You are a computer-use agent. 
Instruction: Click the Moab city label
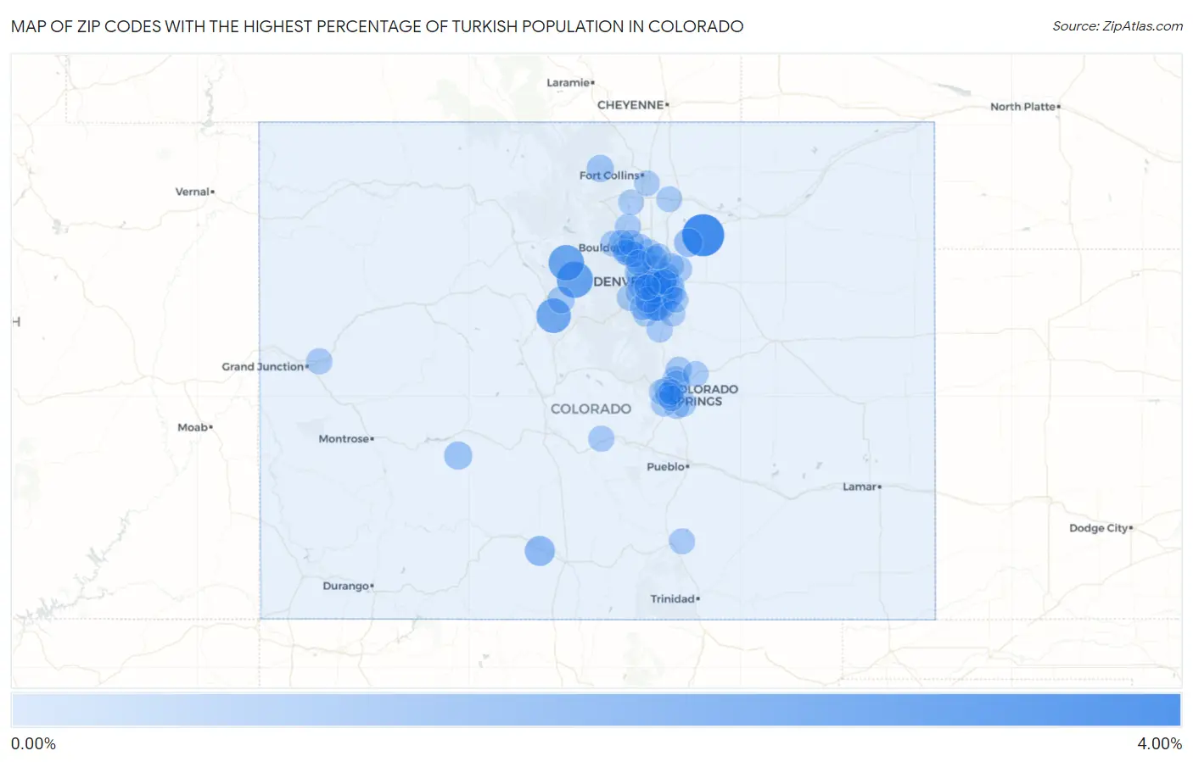pyautogui.click(x=194, y=427)
